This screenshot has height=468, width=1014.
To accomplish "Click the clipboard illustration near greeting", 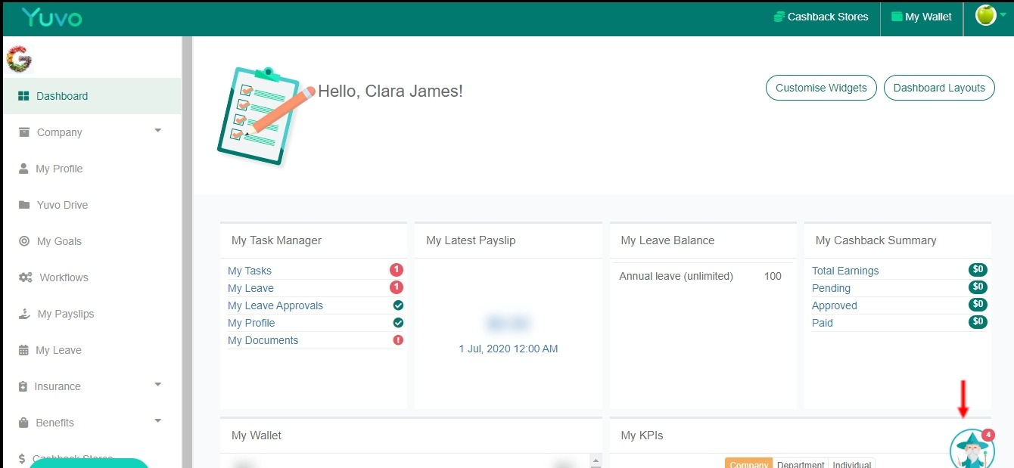I will point(265,116).
